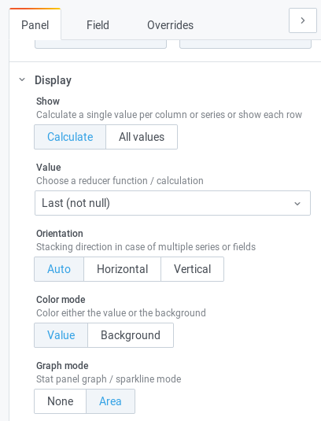Collapse the Display section chevron
This screenshot has width=321, height=421.
pos(22,79)
